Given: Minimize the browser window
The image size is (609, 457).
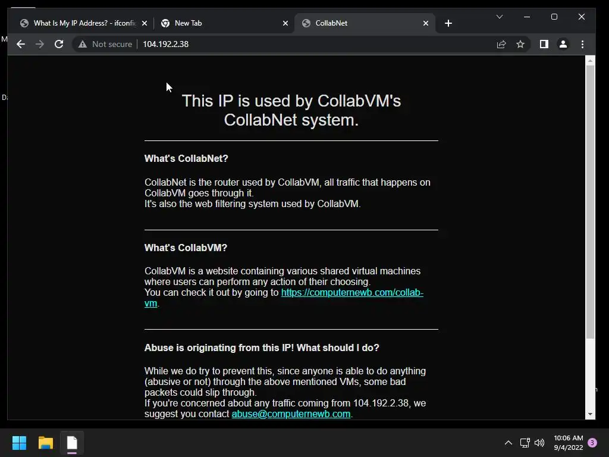Looking at the screenshot, I should (527, 17).
